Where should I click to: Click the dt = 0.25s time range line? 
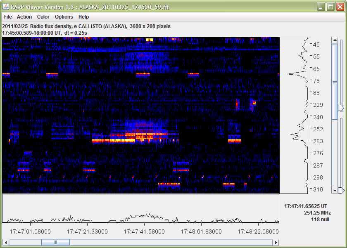click(x=45, y=33)
